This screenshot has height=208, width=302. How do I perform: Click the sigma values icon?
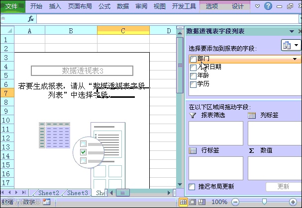[251, 150]
